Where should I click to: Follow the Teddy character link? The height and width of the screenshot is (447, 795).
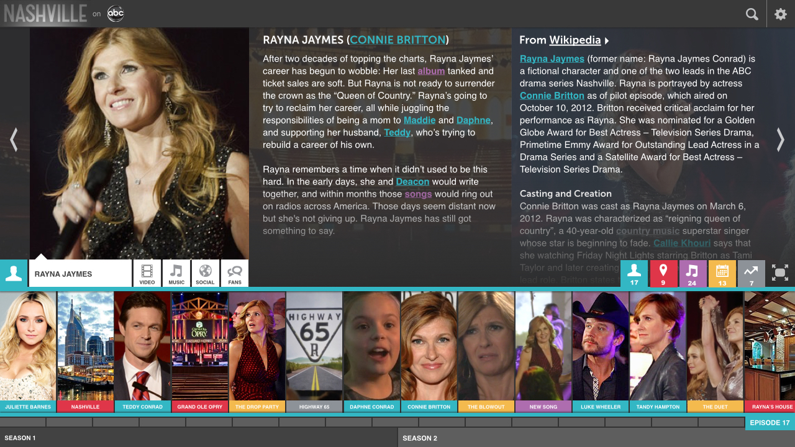(x=397, y=132)
